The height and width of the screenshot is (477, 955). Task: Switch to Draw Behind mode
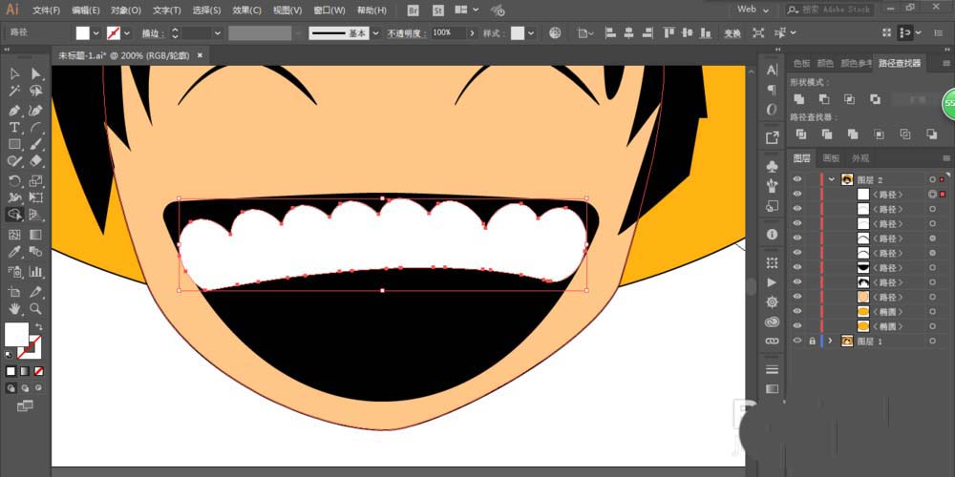point(25,387)
